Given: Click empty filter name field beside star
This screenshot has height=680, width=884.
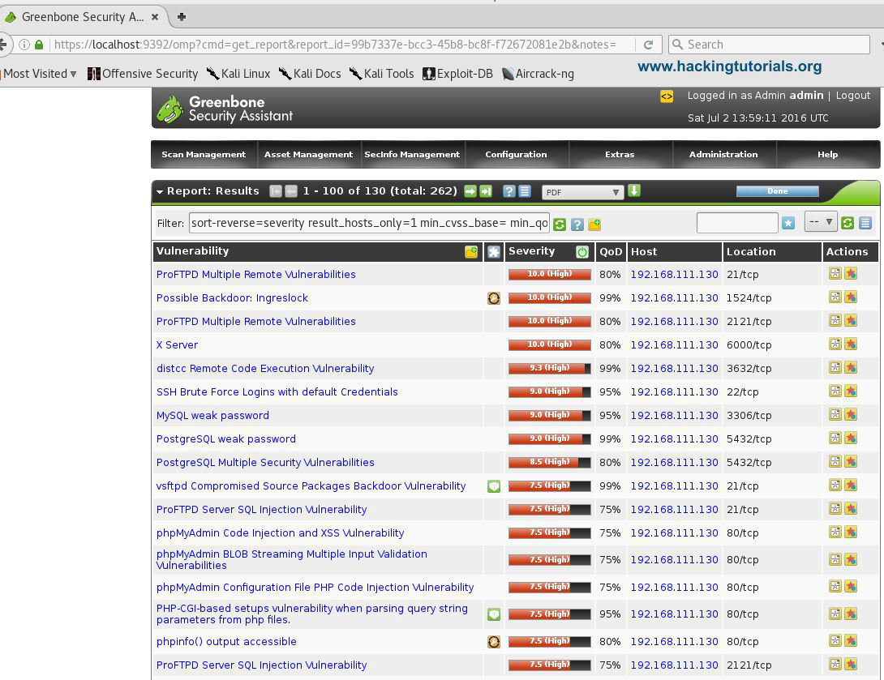Looking at the screenshot, I should 737,223.
